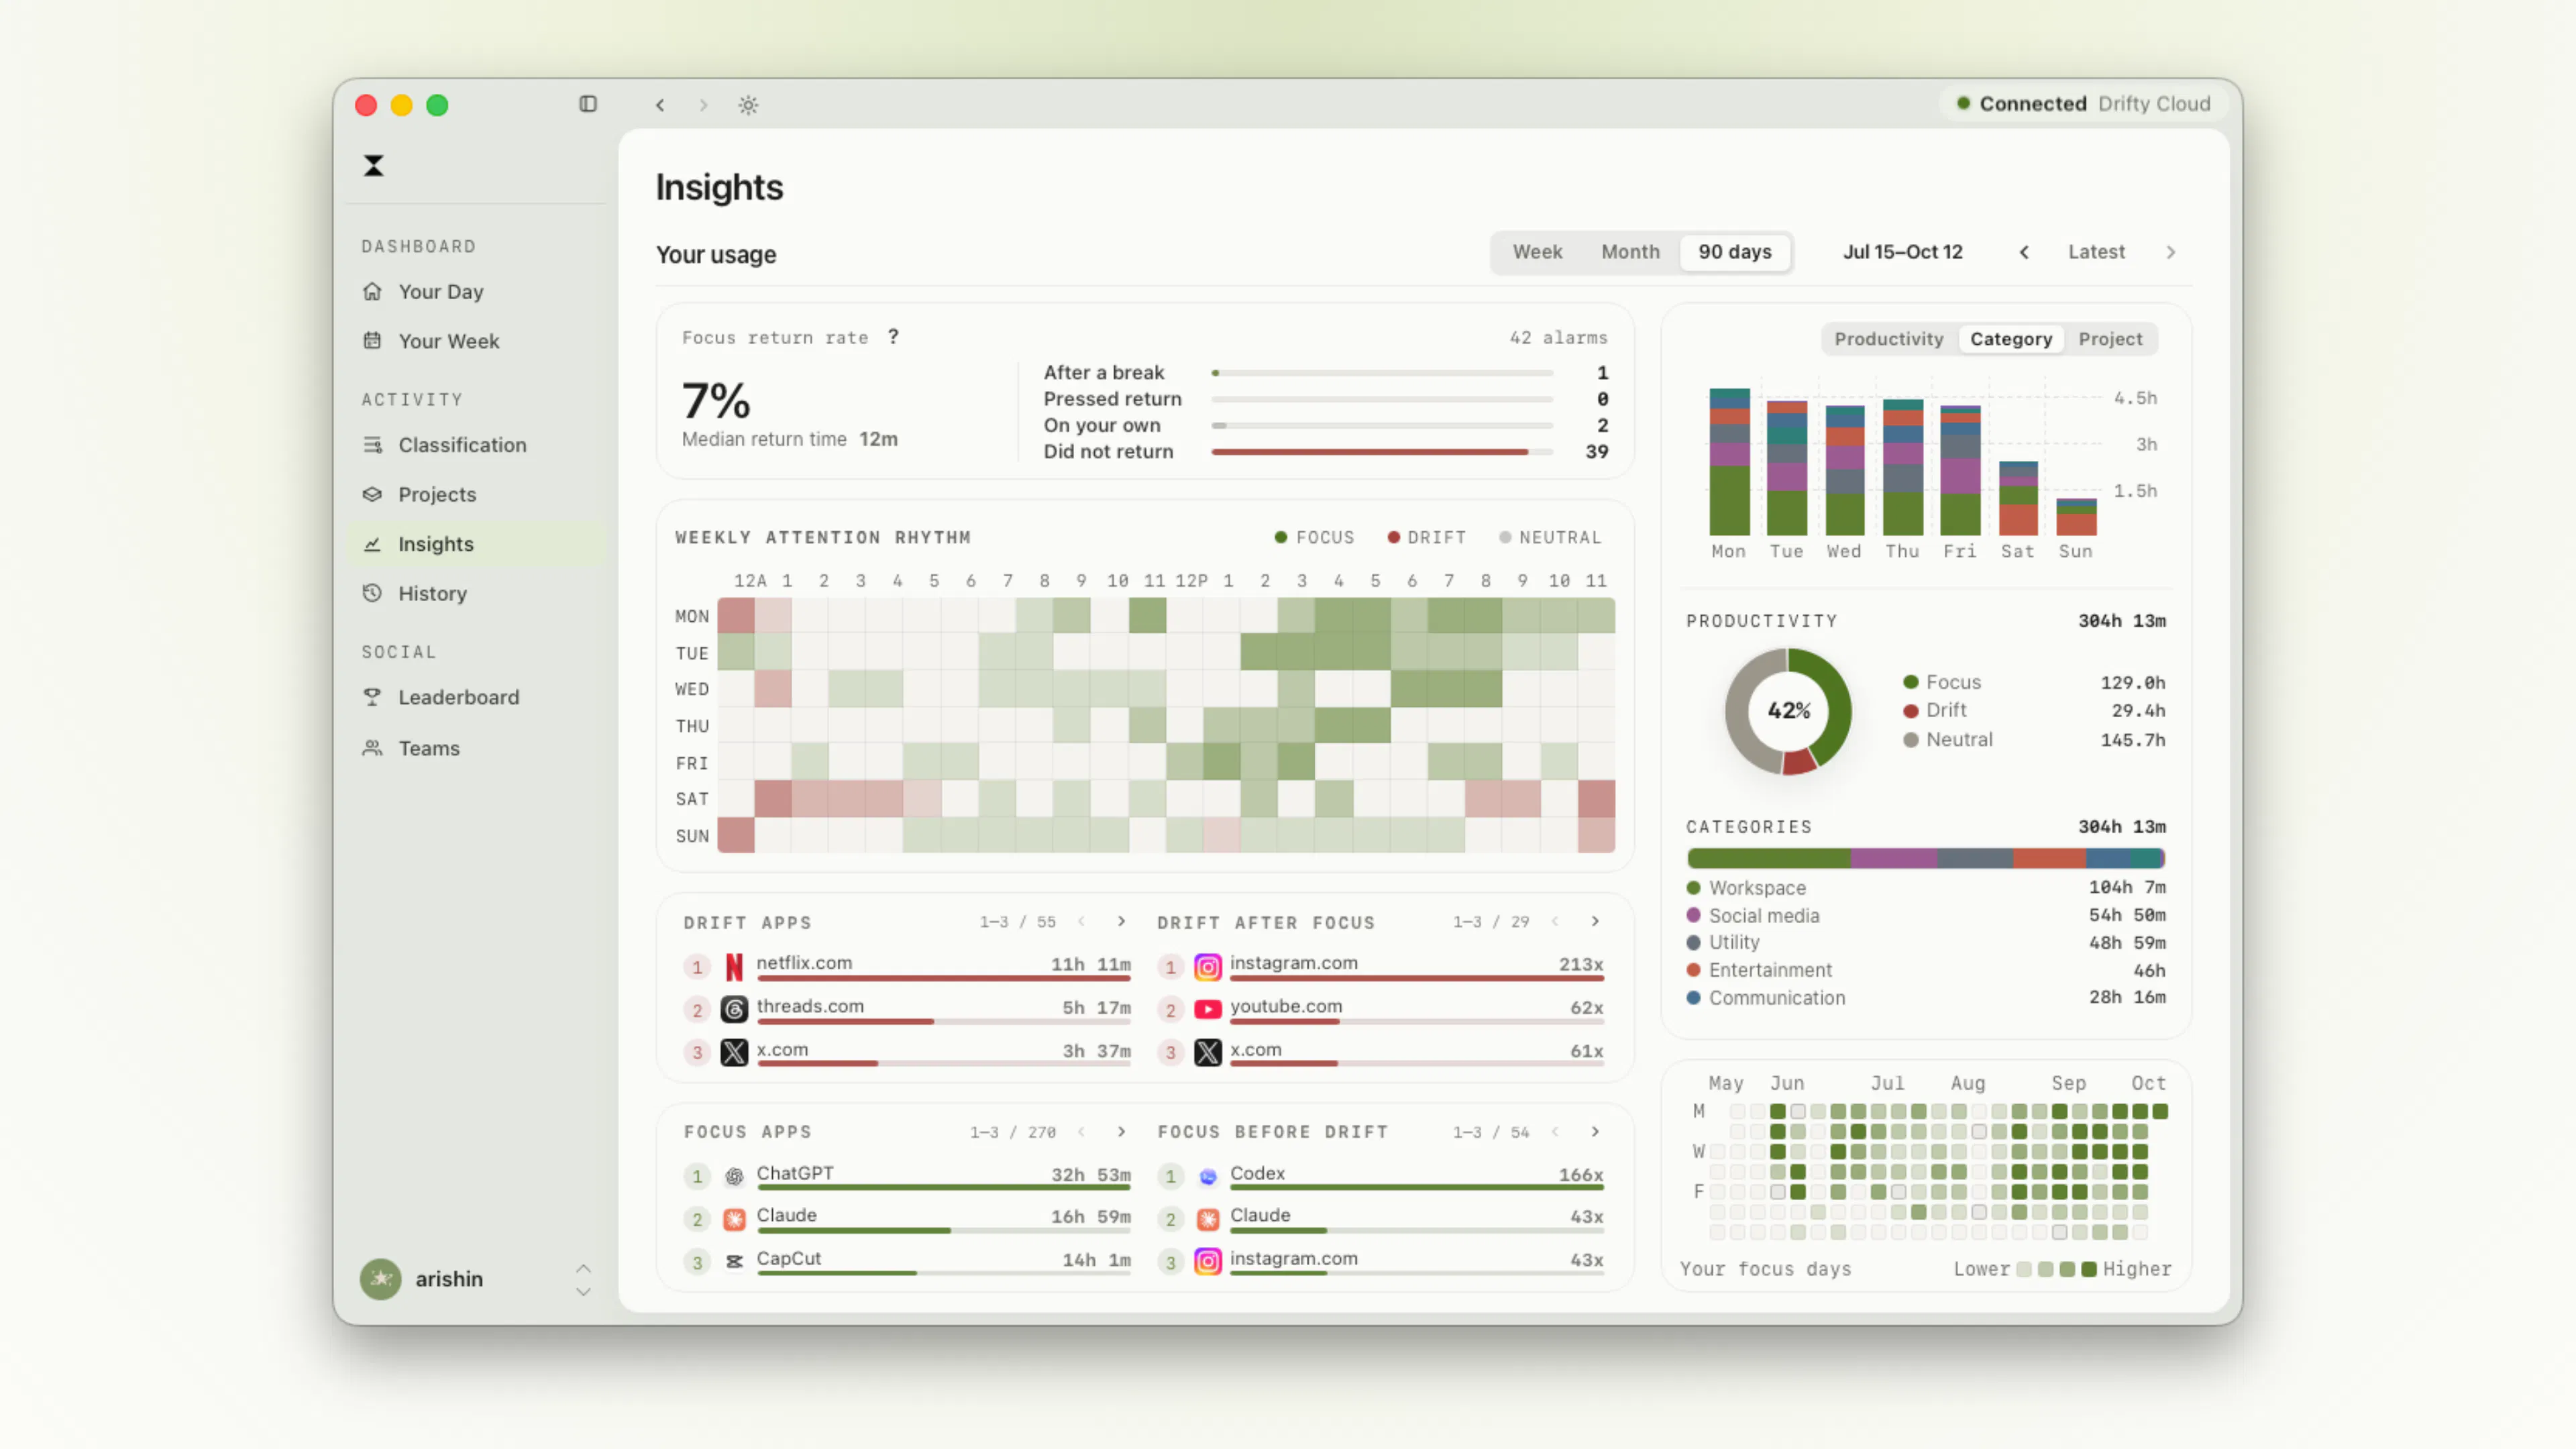This screenshot has width=2576, height=1449.
Task: Click the Claude icon in Focus Apps
Action: (734, 1219)
